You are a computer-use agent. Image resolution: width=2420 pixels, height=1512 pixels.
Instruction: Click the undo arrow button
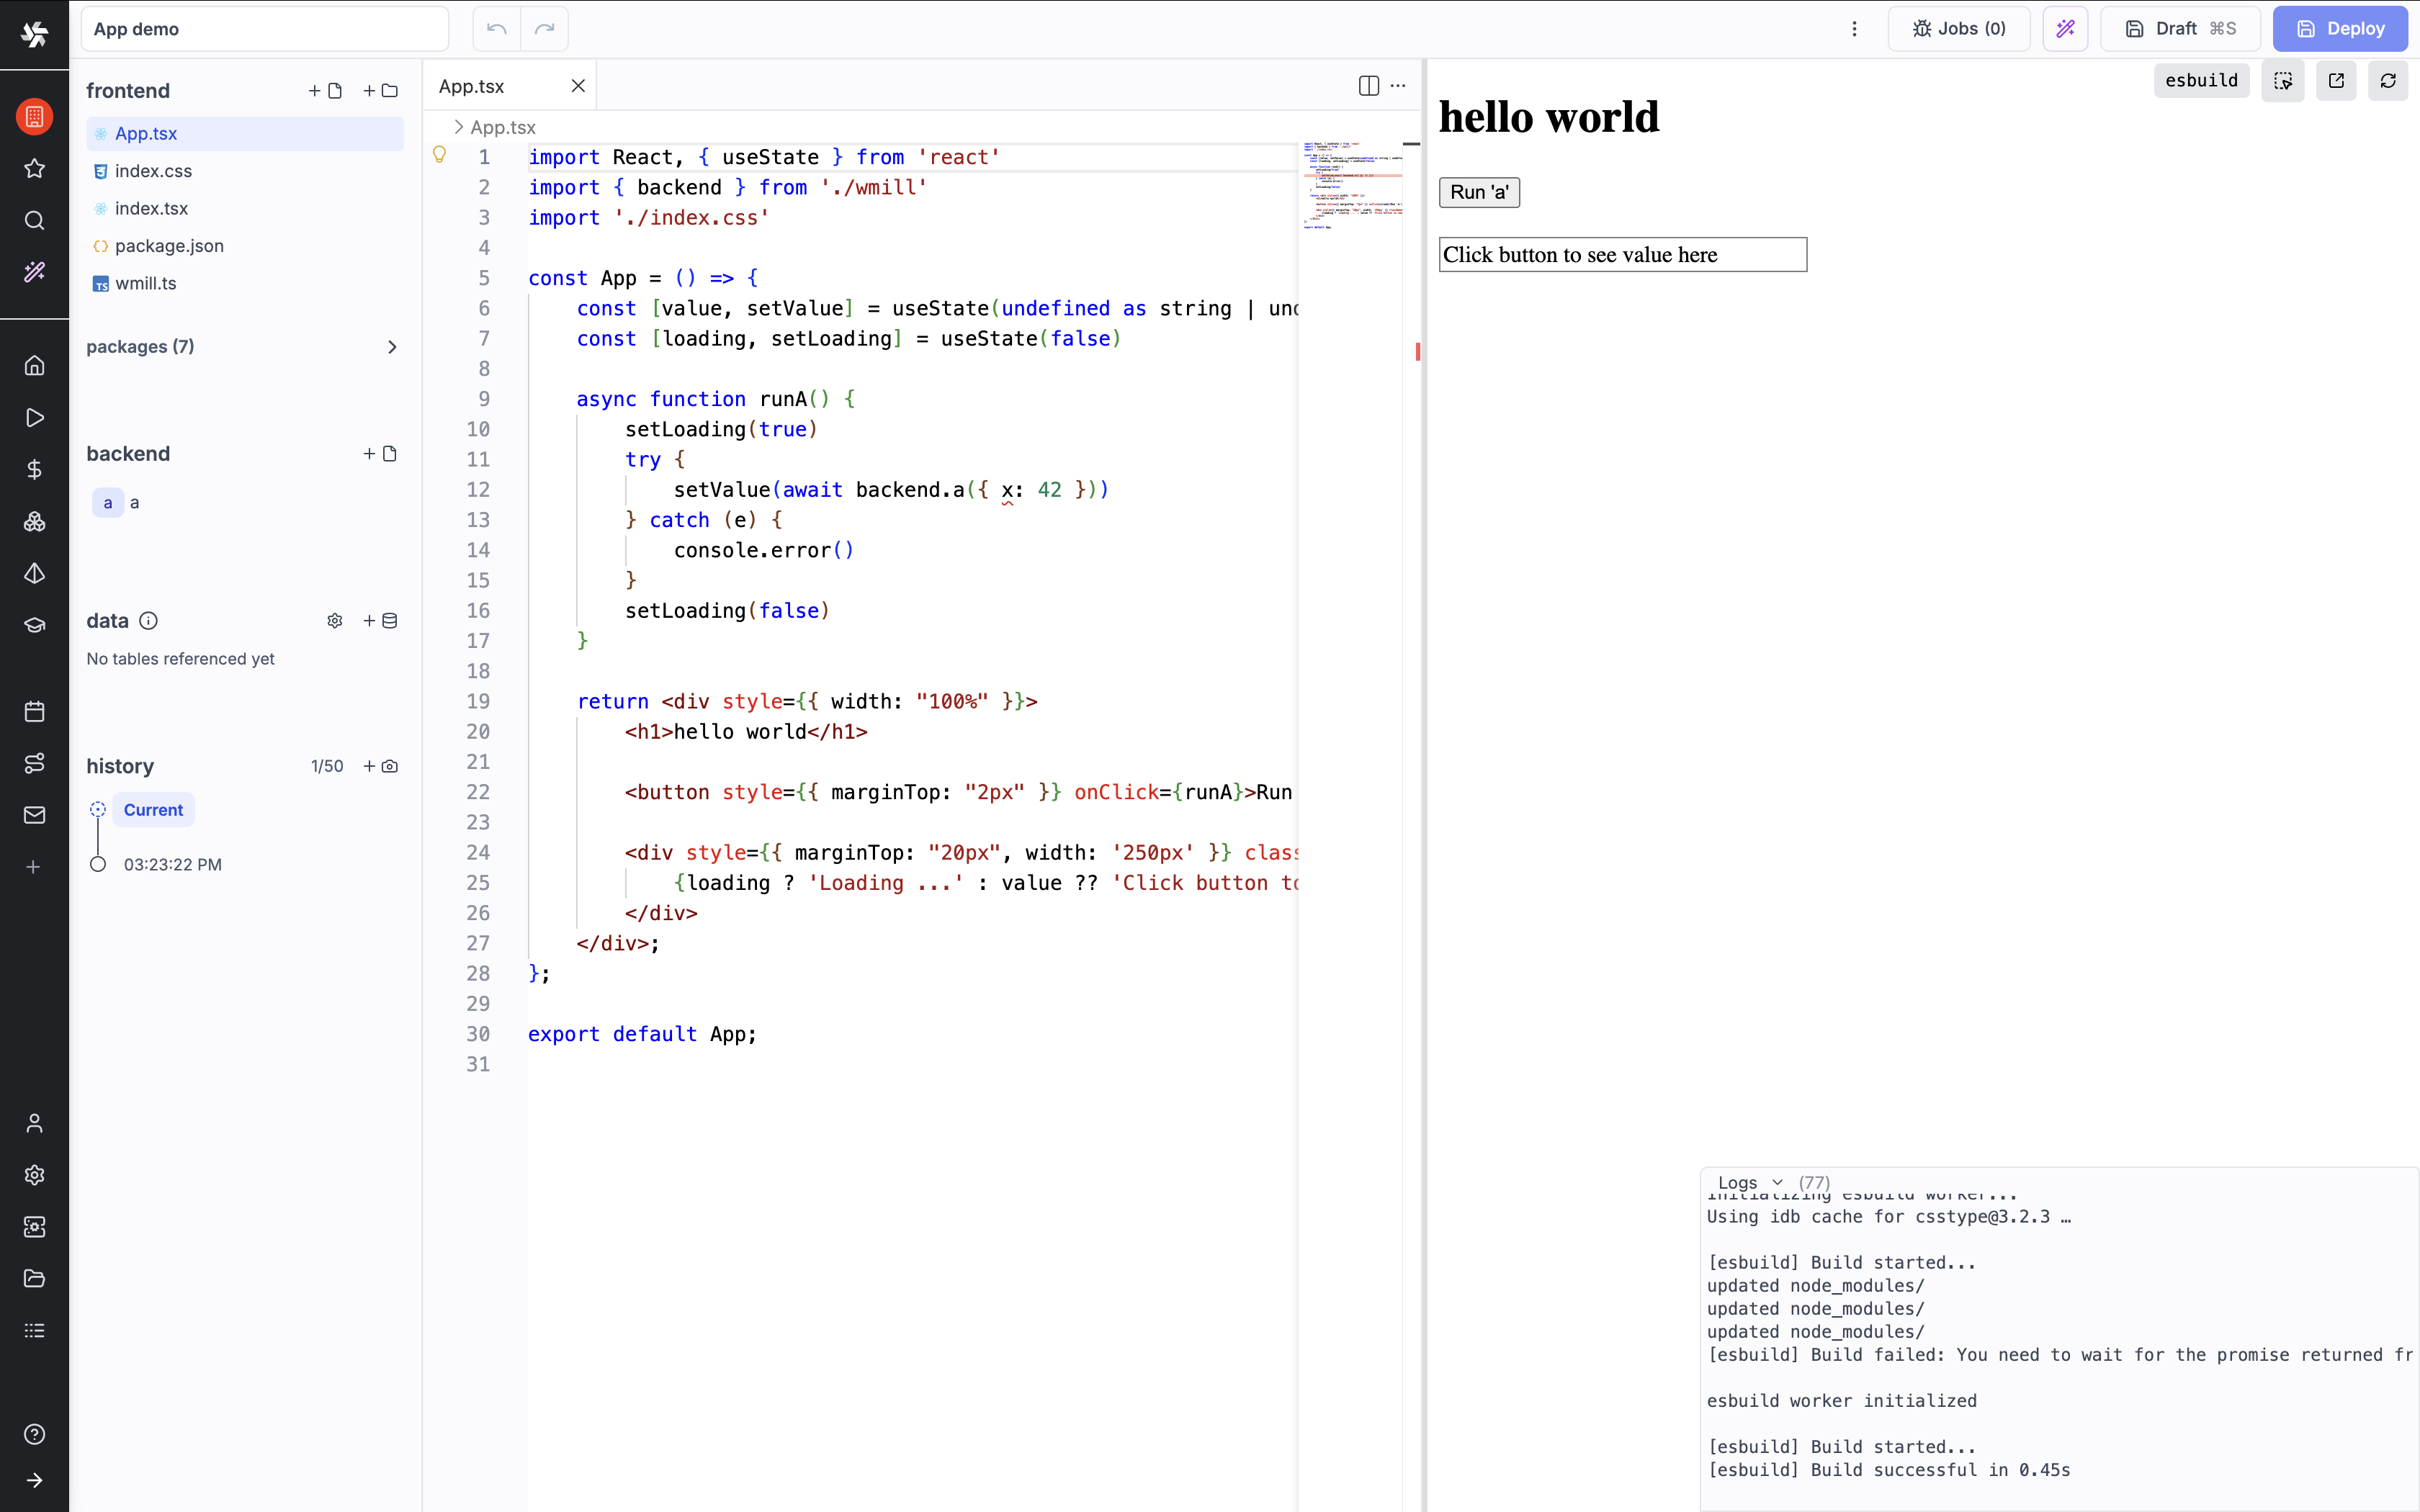pyautogui.click(x=497, y=29)
